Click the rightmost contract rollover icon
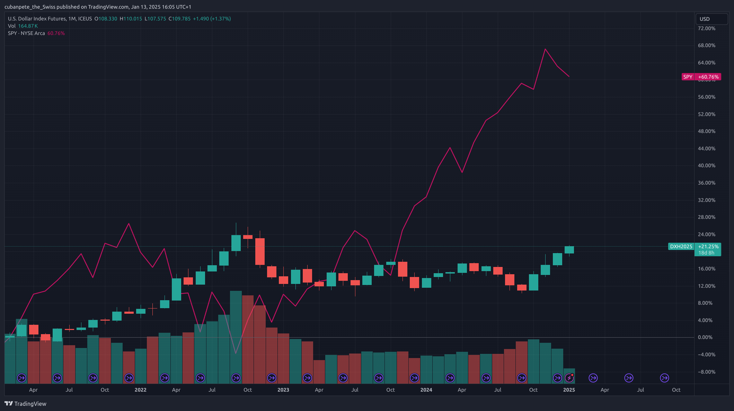This screenshot has width=734, height=411. pos(664,378)
